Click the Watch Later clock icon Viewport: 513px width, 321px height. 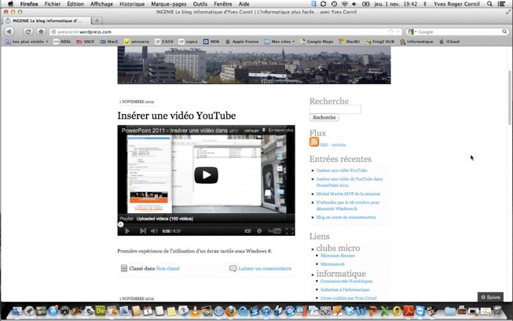[x=259, y=231]
